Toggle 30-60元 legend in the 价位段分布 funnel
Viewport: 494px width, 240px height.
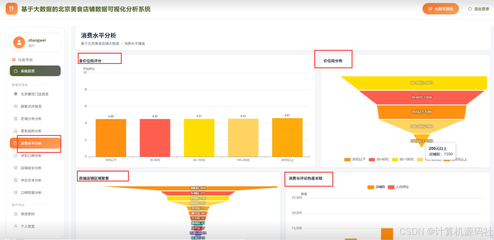[x=379, y=159]
